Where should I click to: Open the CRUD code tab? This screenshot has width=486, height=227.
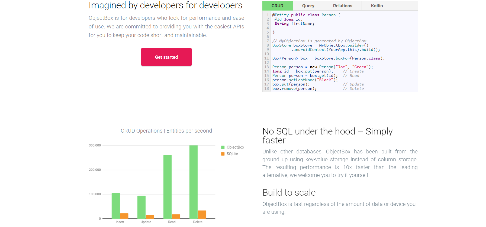[x=278, y=6]
